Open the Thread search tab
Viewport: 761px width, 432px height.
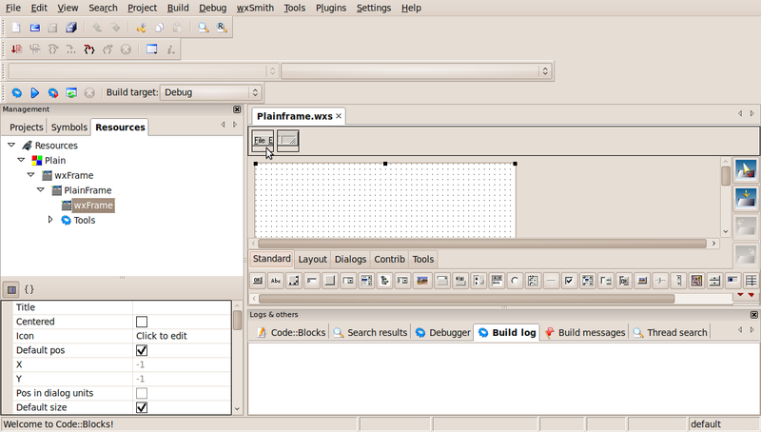671,332
